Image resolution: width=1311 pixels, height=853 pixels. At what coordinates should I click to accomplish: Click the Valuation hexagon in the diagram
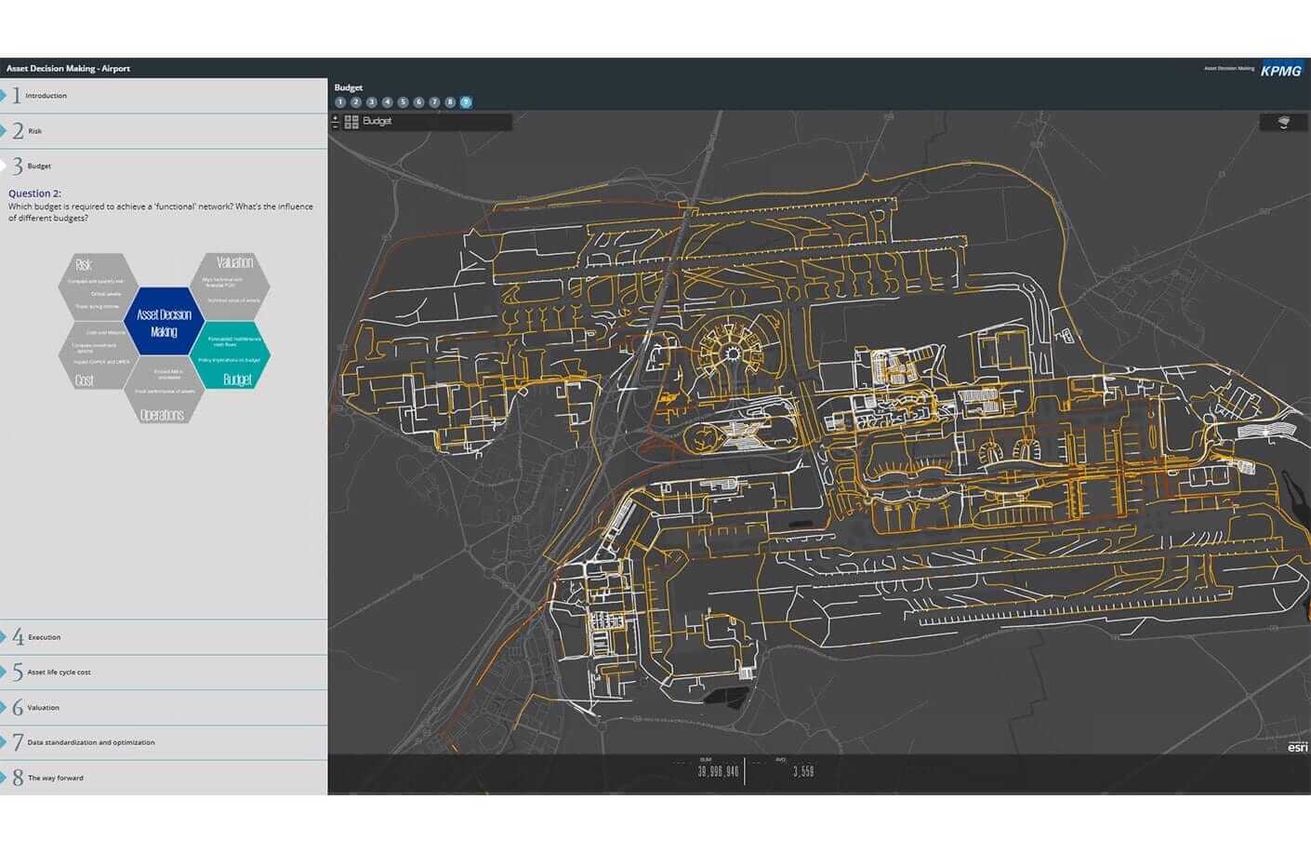pyautogui.click(x=230, y=287)
